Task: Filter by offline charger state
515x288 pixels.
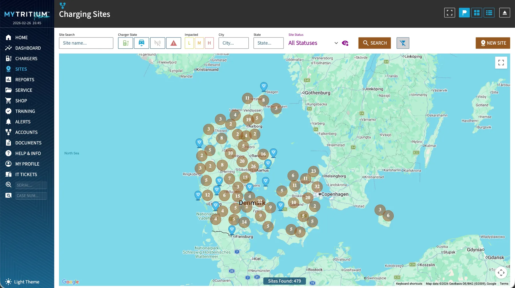Action: pyautogui.click(x=157, y=43)
